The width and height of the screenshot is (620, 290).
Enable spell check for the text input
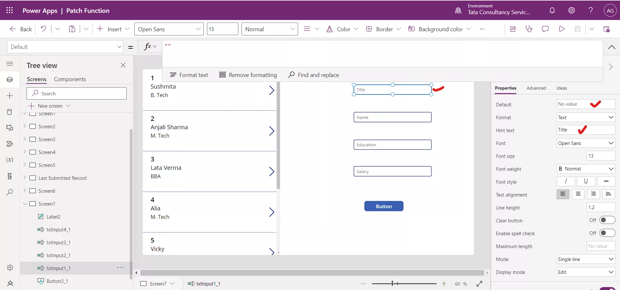(x=606, y=233)
